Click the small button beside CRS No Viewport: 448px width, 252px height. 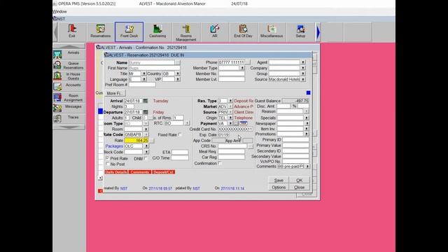tap(251, 146)
